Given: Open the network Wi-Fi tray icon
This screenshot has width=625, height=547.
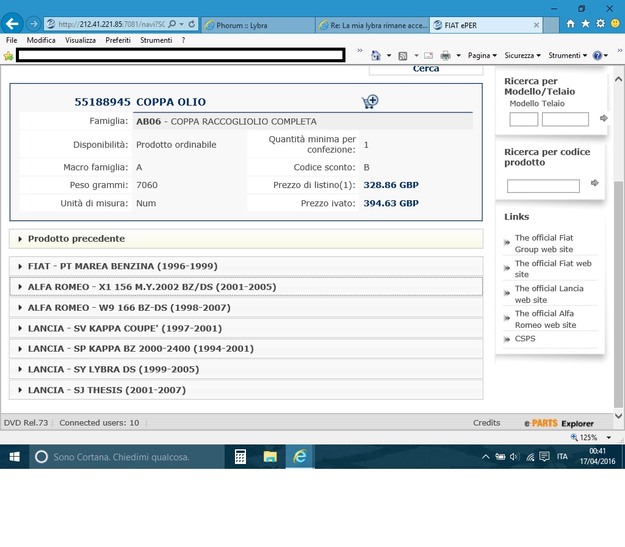Looking at the screenshot, I should click(530, 457).
